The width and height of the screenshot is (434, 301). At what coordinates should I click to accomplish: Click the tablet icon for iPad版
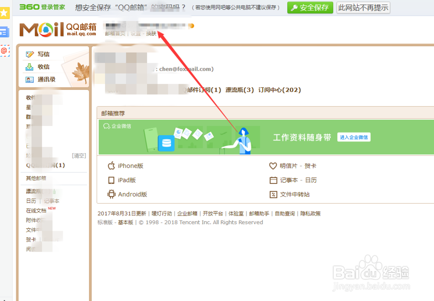111,180
